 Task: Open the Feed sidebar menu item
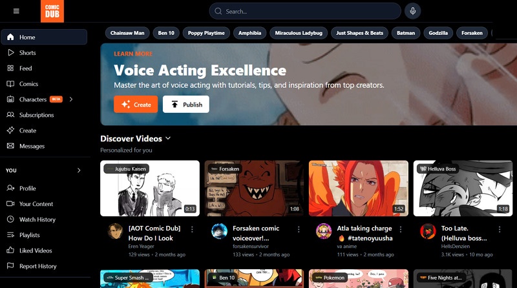[44, 68]
